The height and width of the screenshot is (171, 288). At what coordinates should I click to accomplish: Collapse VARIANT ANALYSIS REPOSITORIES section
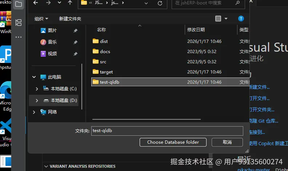click(x=46, y=166)
